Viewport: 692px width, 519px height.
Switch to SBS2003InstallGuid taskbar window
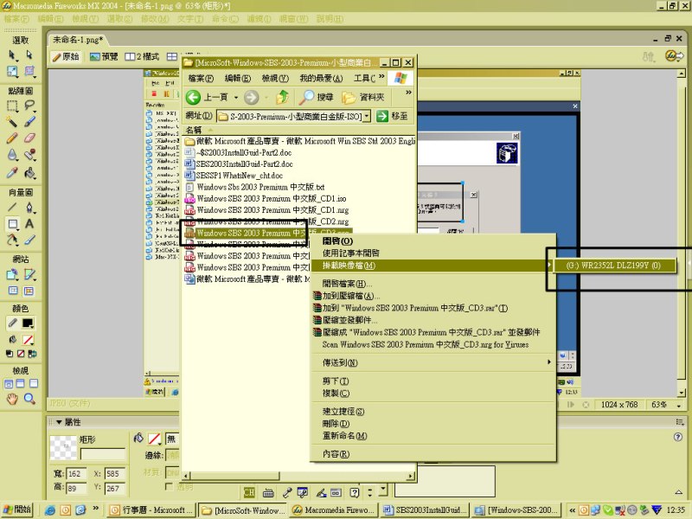pos(423,510)
